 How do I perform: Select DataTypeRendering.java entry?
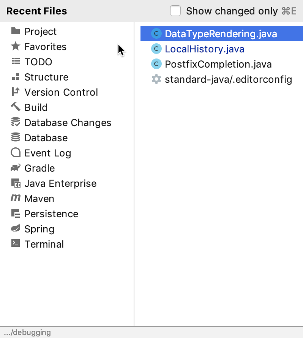pyautogui.click(x=221, y=34)
